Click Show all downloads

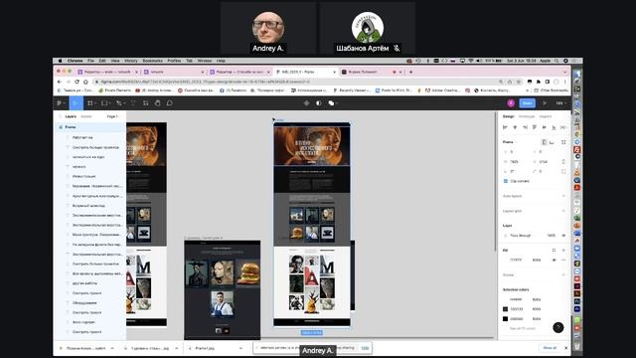550,348
